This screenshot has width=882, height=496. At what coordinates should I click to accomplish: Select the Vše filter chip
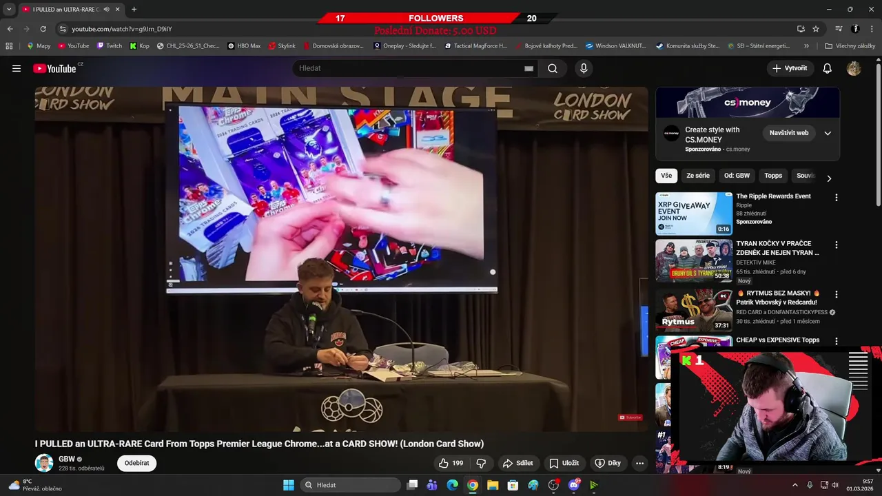(x=666, y=176)
